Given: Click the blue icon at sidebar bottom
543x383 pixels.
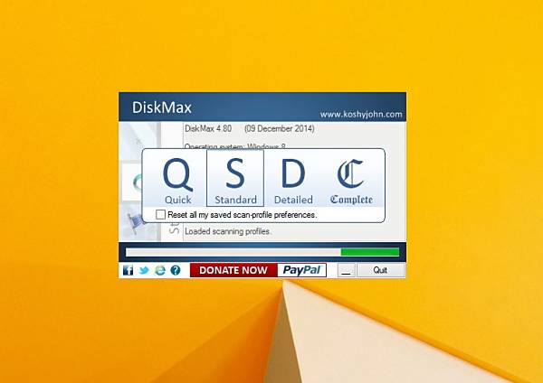Looking at the screenshot, I should 132,219.
